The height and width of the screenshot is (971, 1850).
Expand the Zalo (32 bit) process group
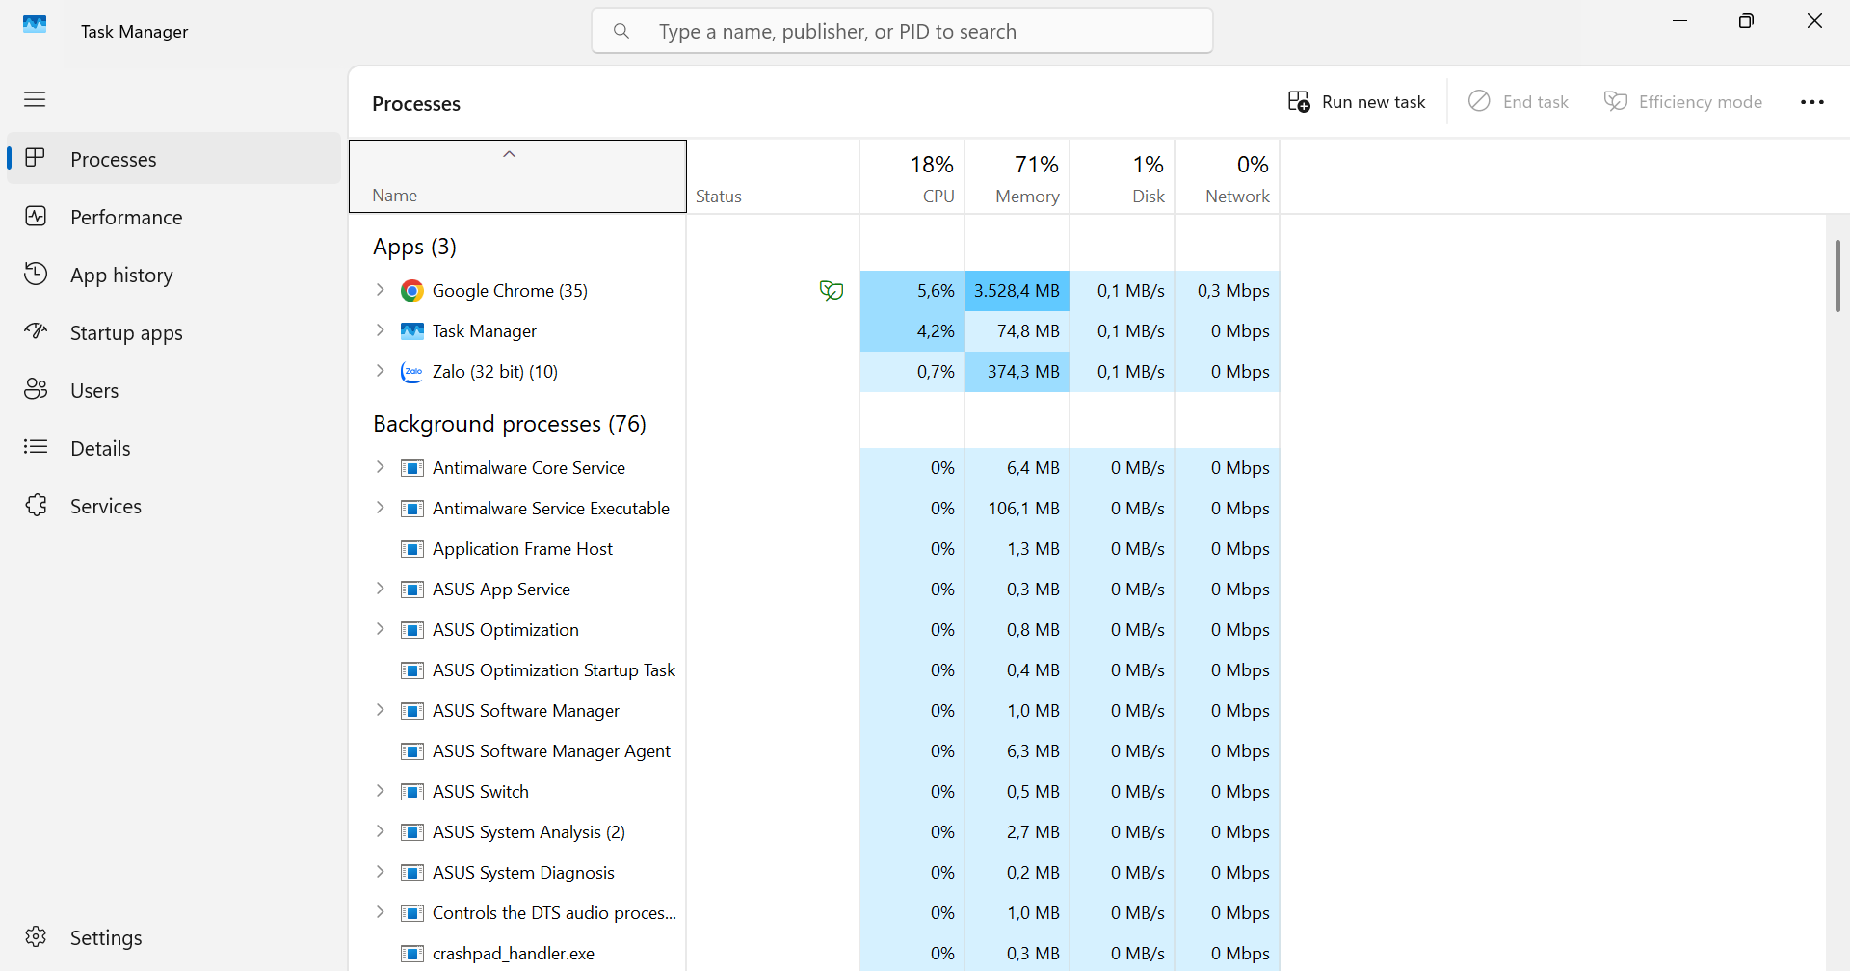tap(381, 371)
